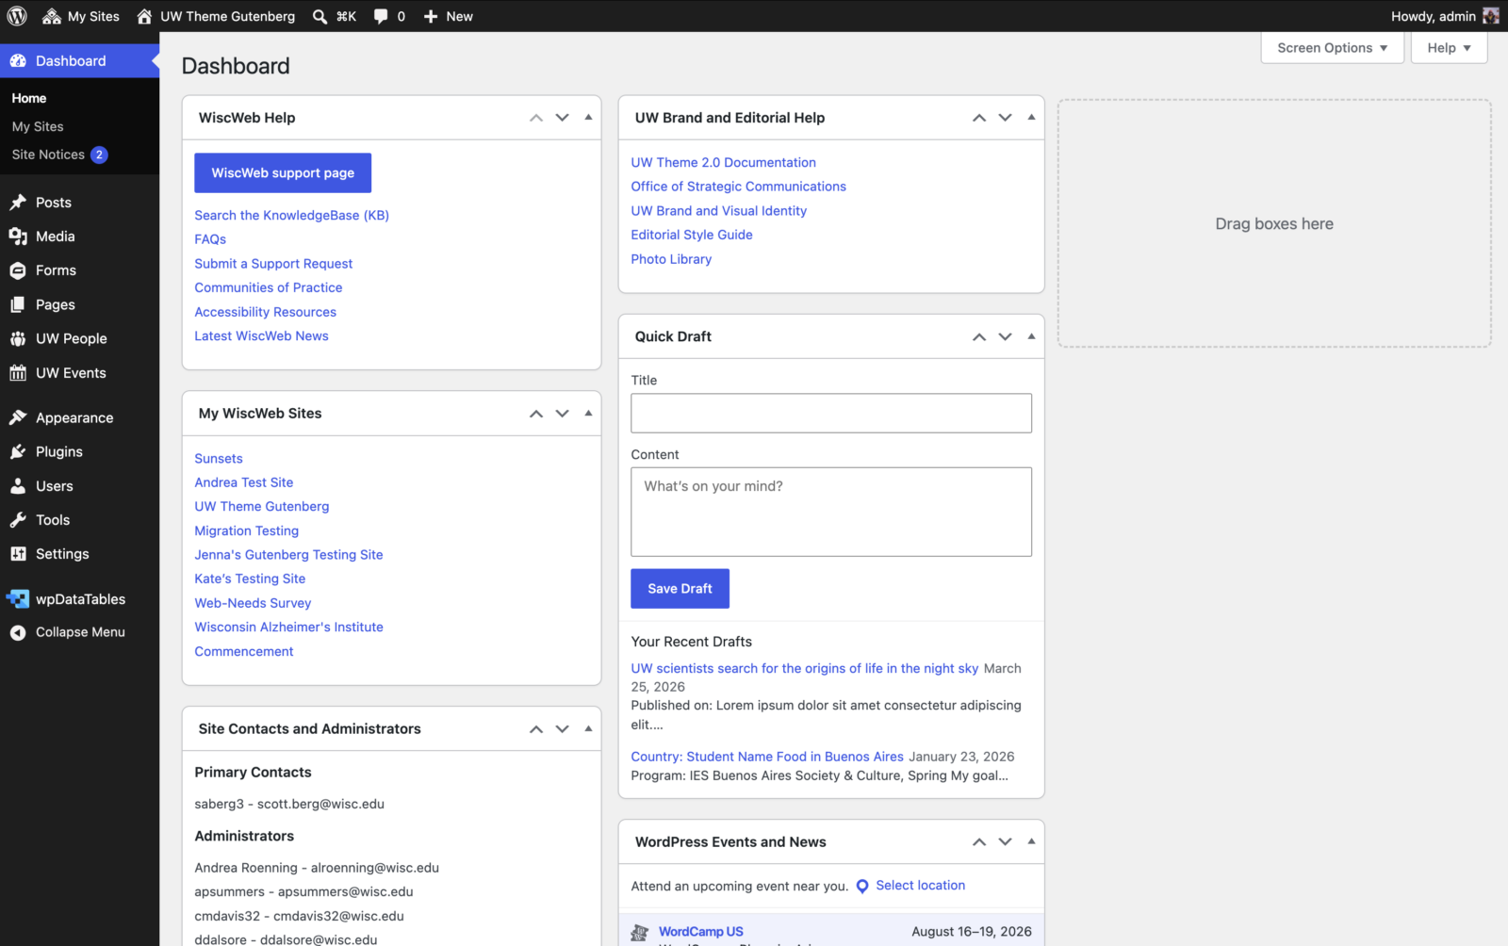Open Site Notices submenu item
Screen dimensions: 1508x946
point(59,155)
